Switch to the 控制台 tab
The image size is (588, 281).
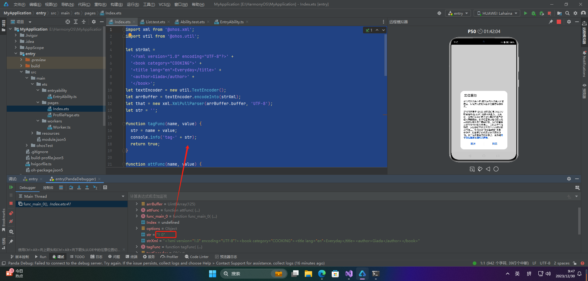coord(48,188)
